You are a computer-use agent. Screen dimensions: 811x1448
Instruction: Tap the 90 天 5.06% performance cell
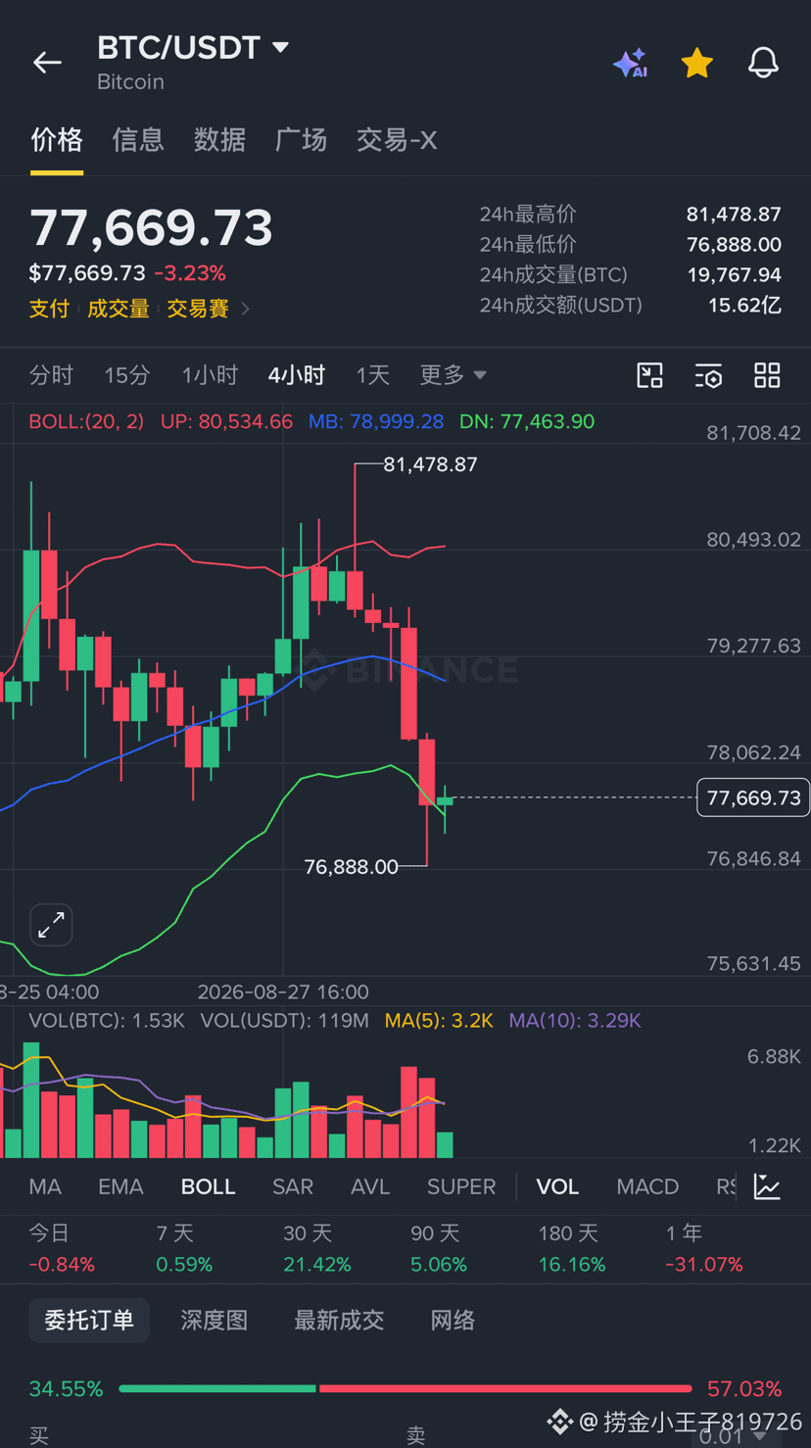click(x=439, y=1249)
